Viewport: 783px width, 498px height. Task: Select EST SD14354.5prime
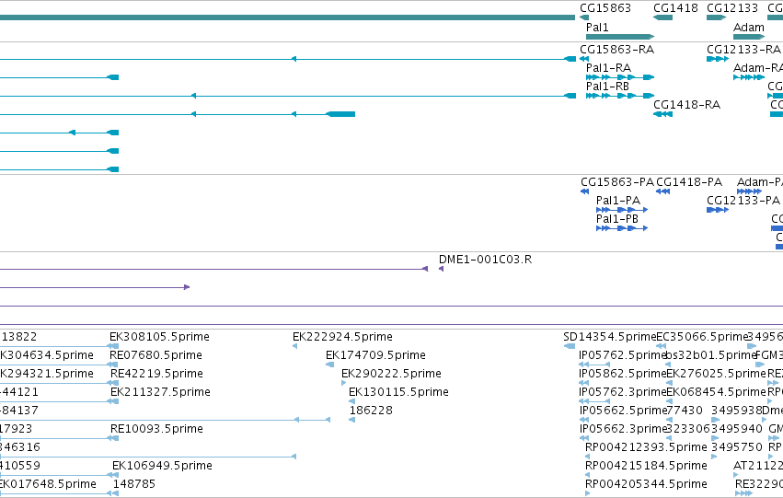tap(610, 337)
